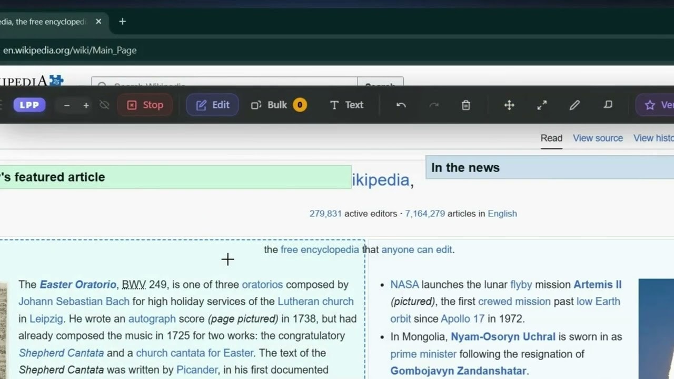This screenshot has height=379, width=674.
Task: Click the minus button next to LPP
Action: [x=67, y=105]
